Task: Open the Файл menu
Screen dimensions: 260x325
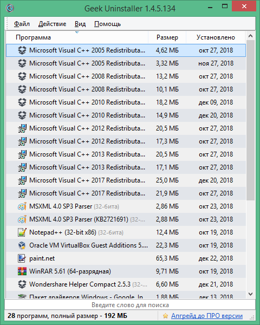Action: (x=22, y=24)
